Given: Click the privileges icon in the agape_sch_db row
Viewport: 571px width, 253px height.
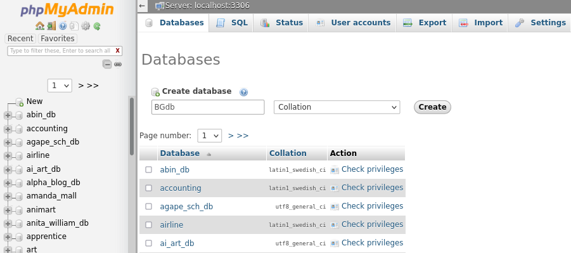Looking at the screenshot, I should coord(334,207).
